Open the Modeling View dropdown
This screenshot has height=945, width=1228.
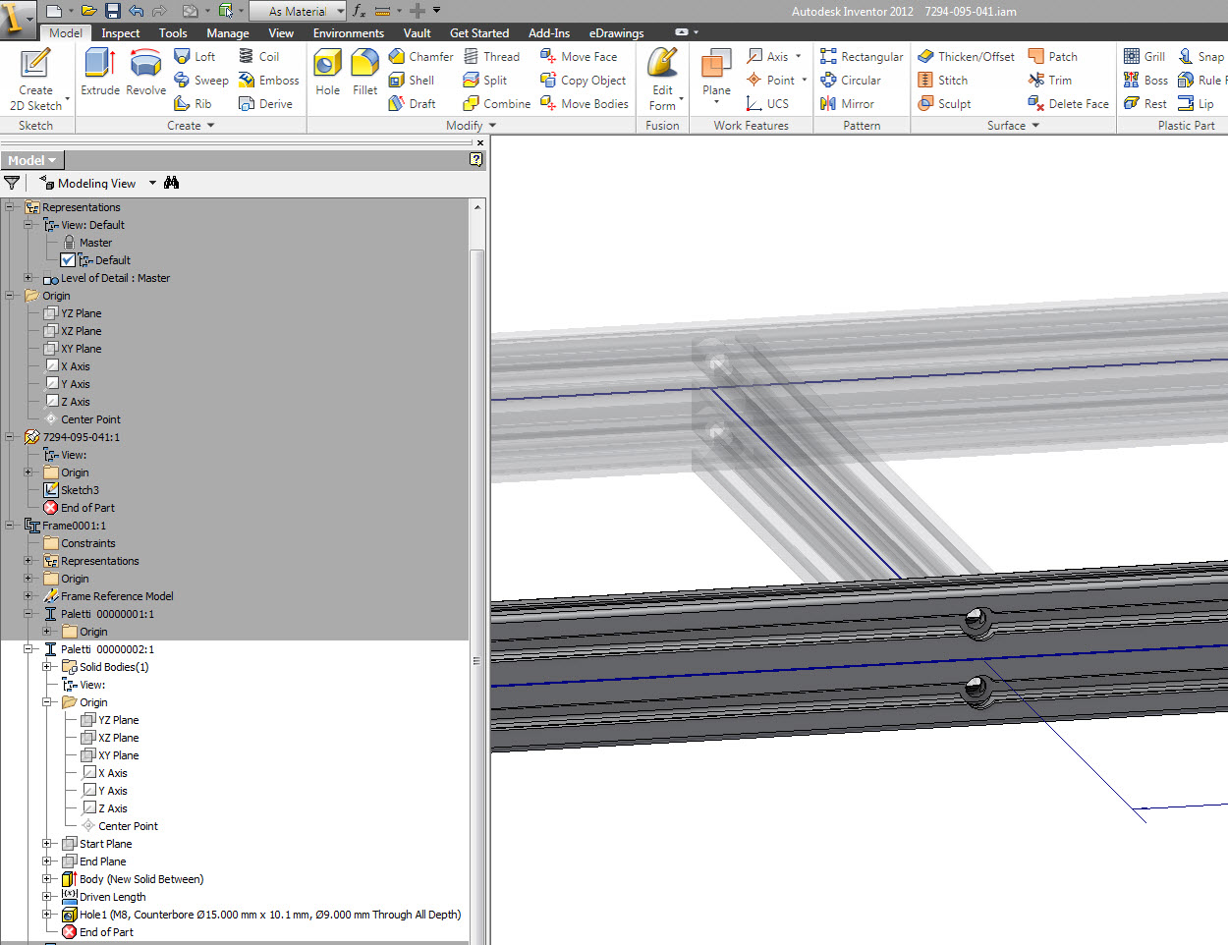point(152,183)
